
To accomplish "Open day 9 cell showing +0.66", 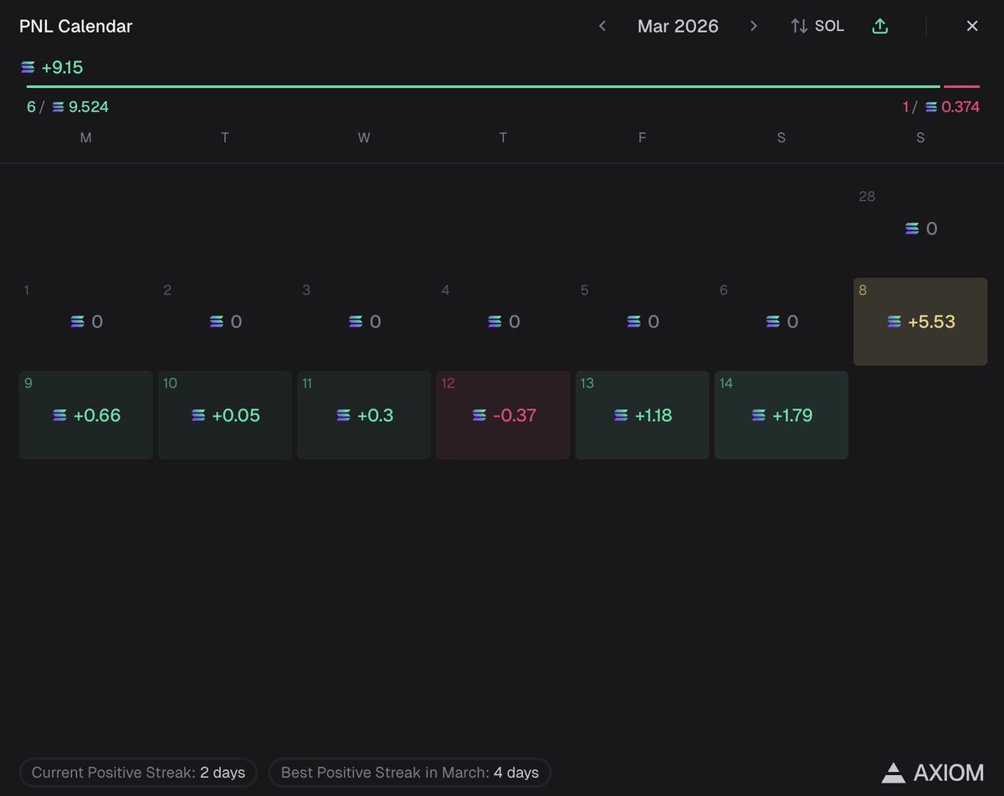I will [86, 415].
